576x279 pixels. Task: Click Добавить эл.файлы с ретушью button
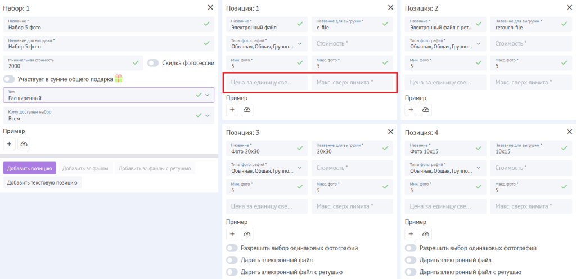click(154, 168)
